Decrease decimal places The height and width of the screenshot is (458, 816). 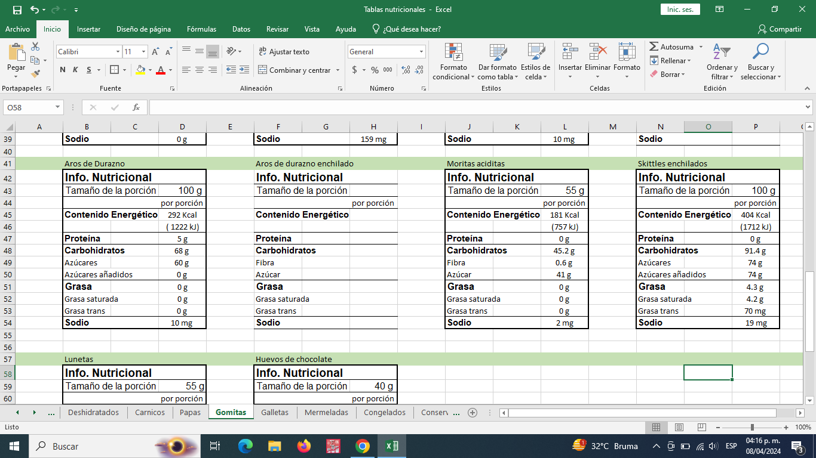tap(419, 70)
